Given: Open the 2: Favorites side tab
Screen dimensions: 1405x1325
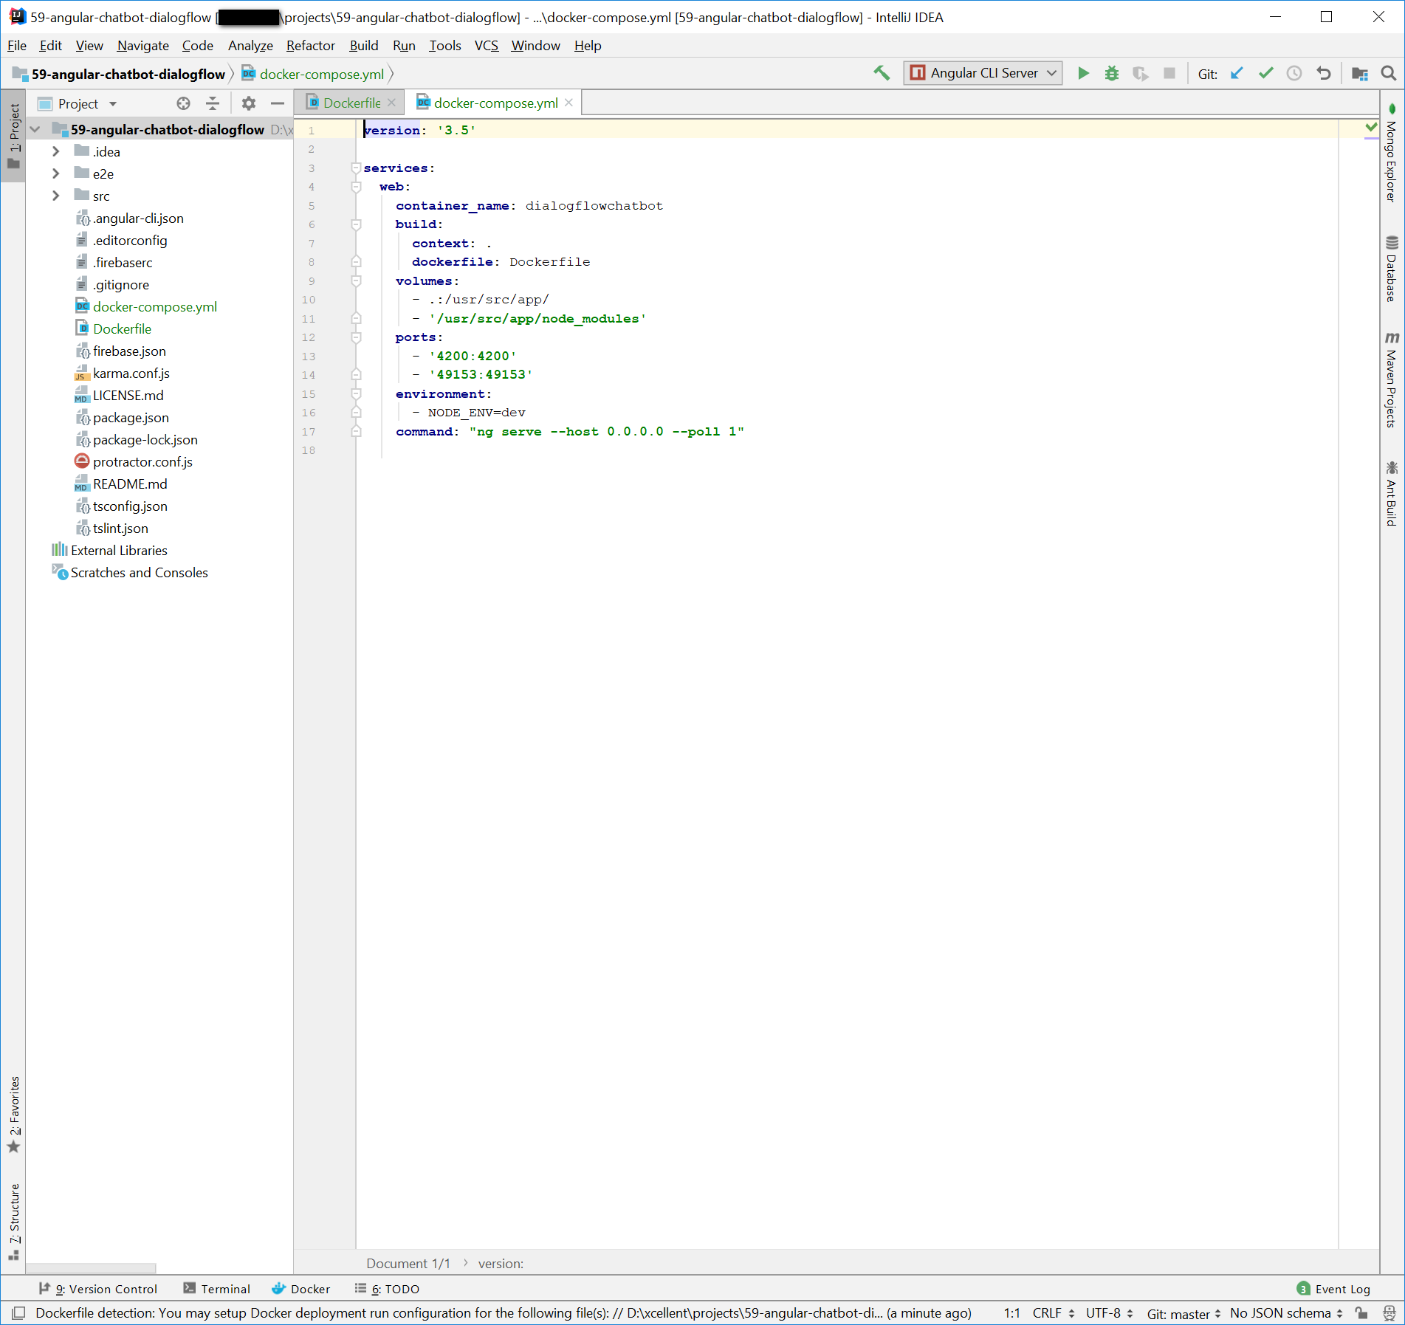Looking at the screenshot, I should tap(13, 1115).
